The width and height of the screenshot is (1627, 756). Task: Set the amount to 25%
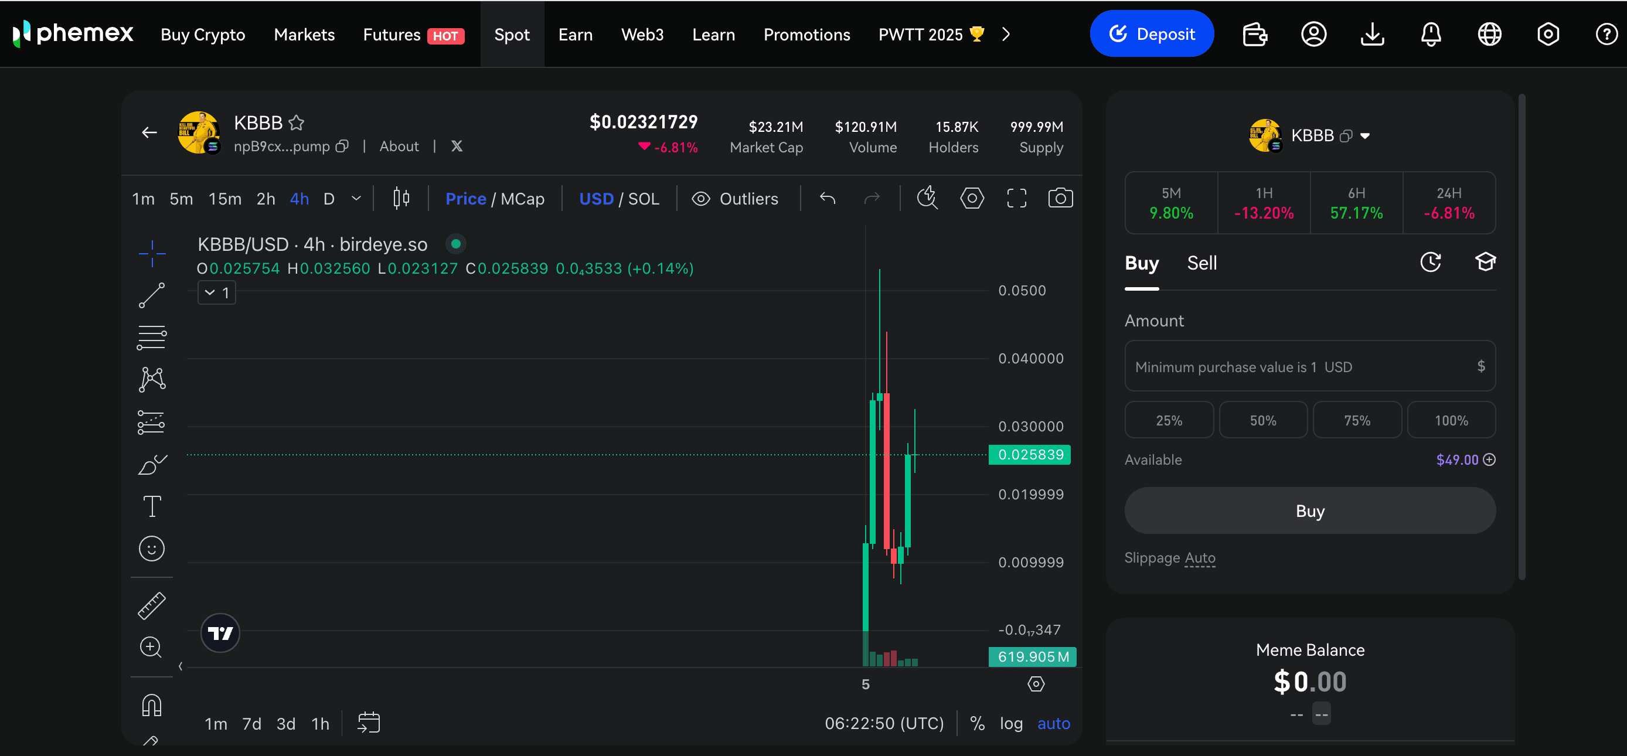coord(1169,420)
